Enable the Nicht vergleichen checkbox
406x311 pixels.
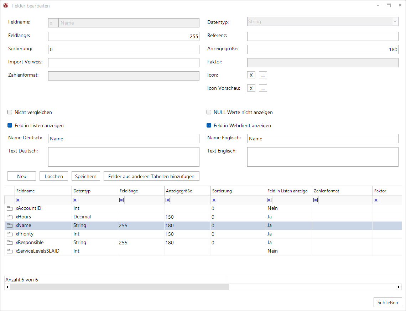[10, 112]
